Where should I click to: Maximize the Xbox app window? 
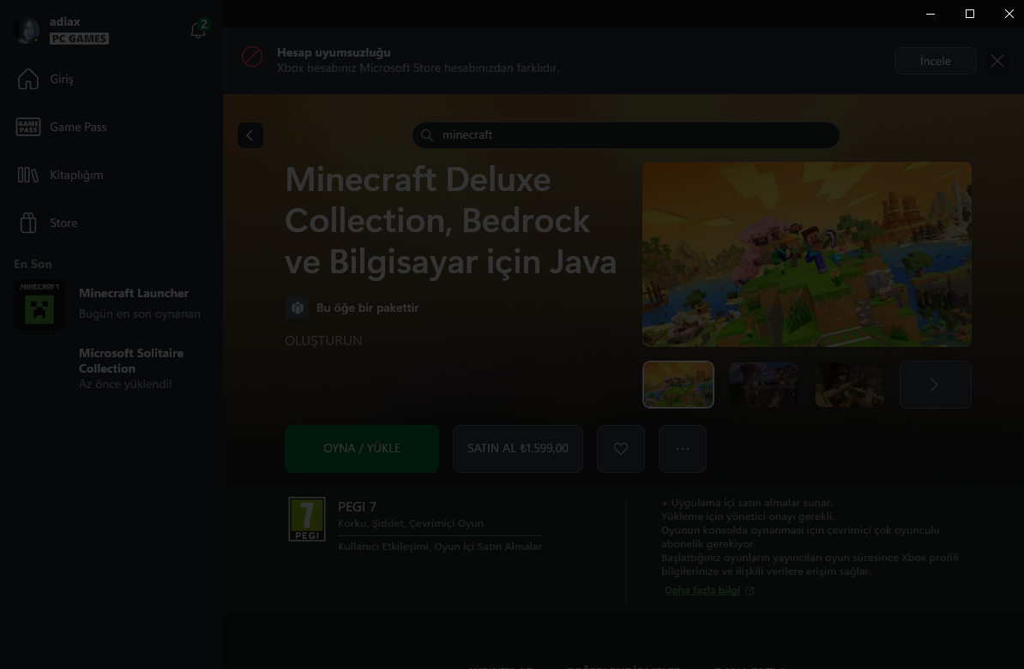point(970,14)
